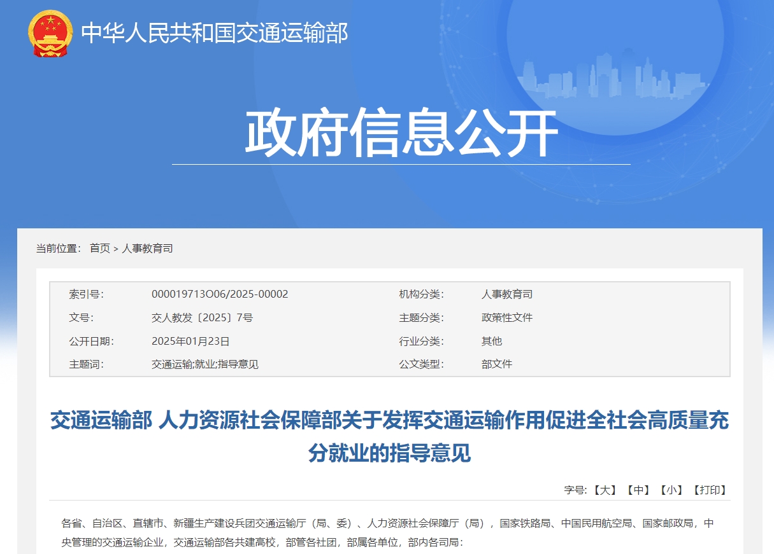The width and height of the screenshot is (774, 554).
Task: Click the 机构分类 label
Action: pos(422,294)
